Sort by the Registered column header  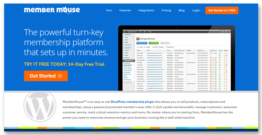click(201, 50)
